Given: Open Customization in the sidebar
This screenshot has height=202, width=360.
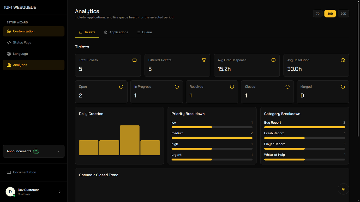Looking at the screenshot, I should [34, 31].
